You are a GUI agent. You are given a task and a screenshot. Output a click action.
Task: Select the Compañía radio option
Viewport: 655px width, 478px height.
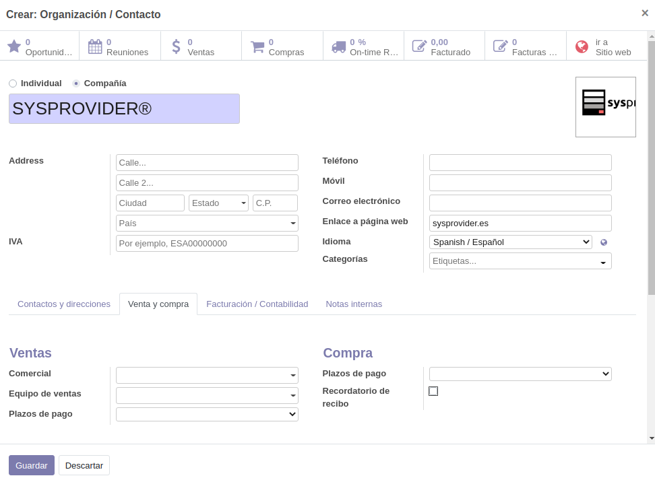pos(76,83)
